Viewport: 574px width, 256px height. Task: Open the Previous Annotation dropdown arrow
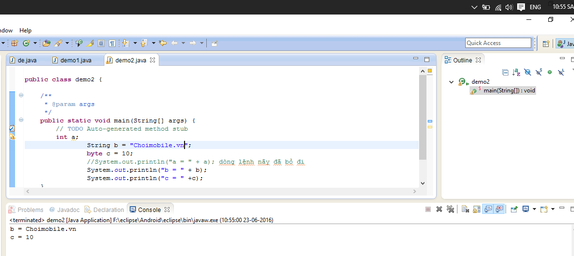tap(153, 43)
